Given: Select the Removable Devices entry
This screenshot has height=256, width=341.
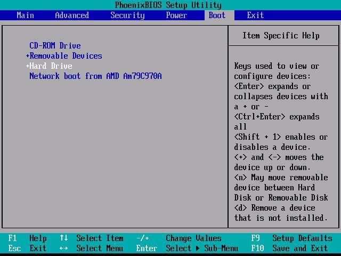Looking at the screenshot, I should point(66,55).
